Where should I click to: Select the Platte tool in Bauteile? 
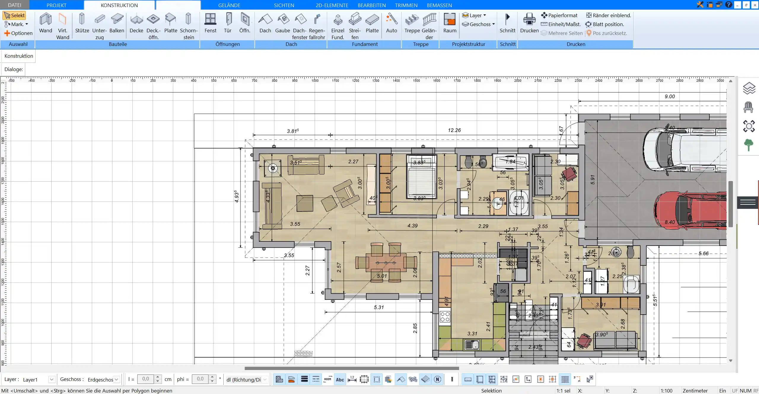(x=171, y=23)
